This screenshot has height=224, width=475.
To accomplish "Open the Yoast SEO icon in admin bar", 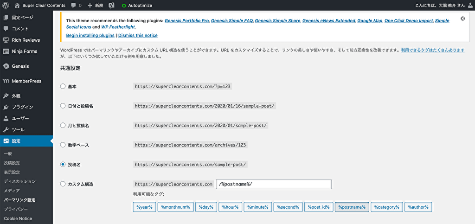I will 111,5.
